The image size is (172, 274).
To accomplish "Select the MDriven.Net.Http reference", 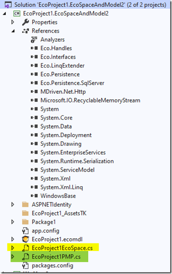I will 63,92.
